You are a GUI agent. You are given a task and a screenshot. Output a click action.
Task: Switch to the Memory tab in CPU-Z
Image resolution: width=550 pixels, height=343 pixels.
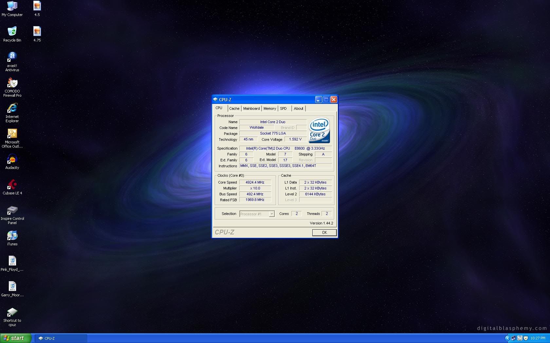point(269,108)
